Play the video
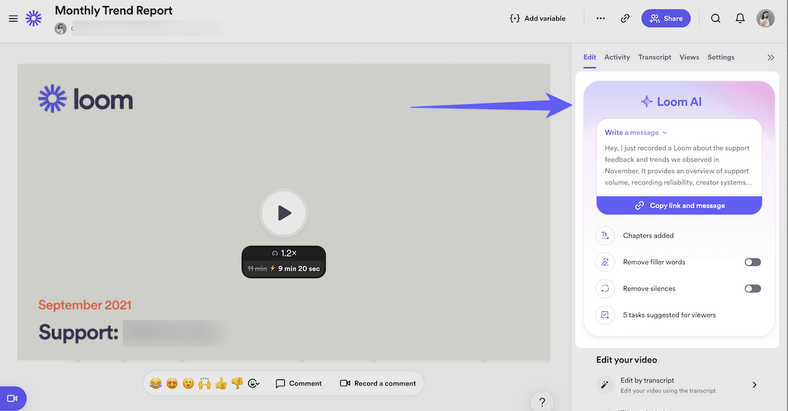 coord(284,213)
